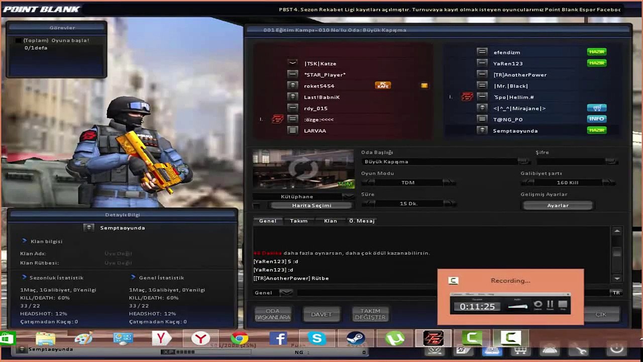Open Gelişmiş Ayarlar with the Ayarlar button
The image size is (643, 362).
pos(558,205)
